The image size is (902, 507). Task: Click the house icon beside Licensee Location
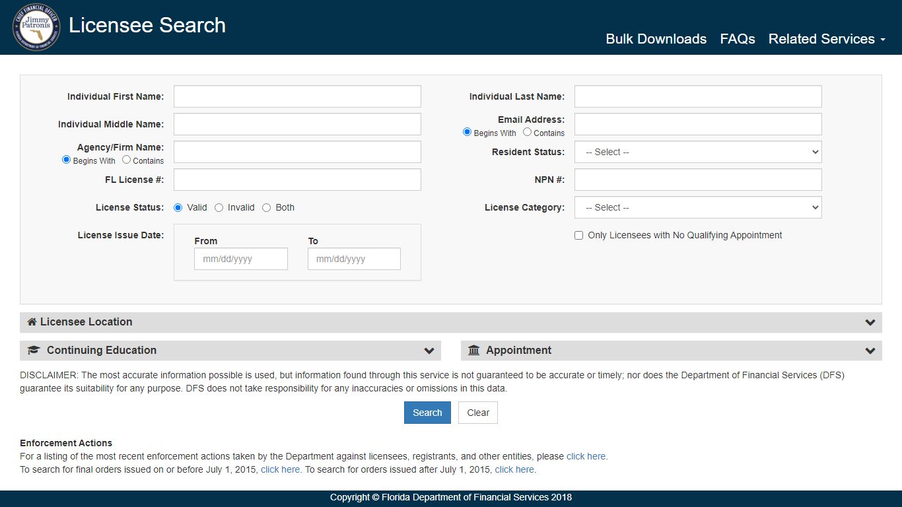pos(32,321)
